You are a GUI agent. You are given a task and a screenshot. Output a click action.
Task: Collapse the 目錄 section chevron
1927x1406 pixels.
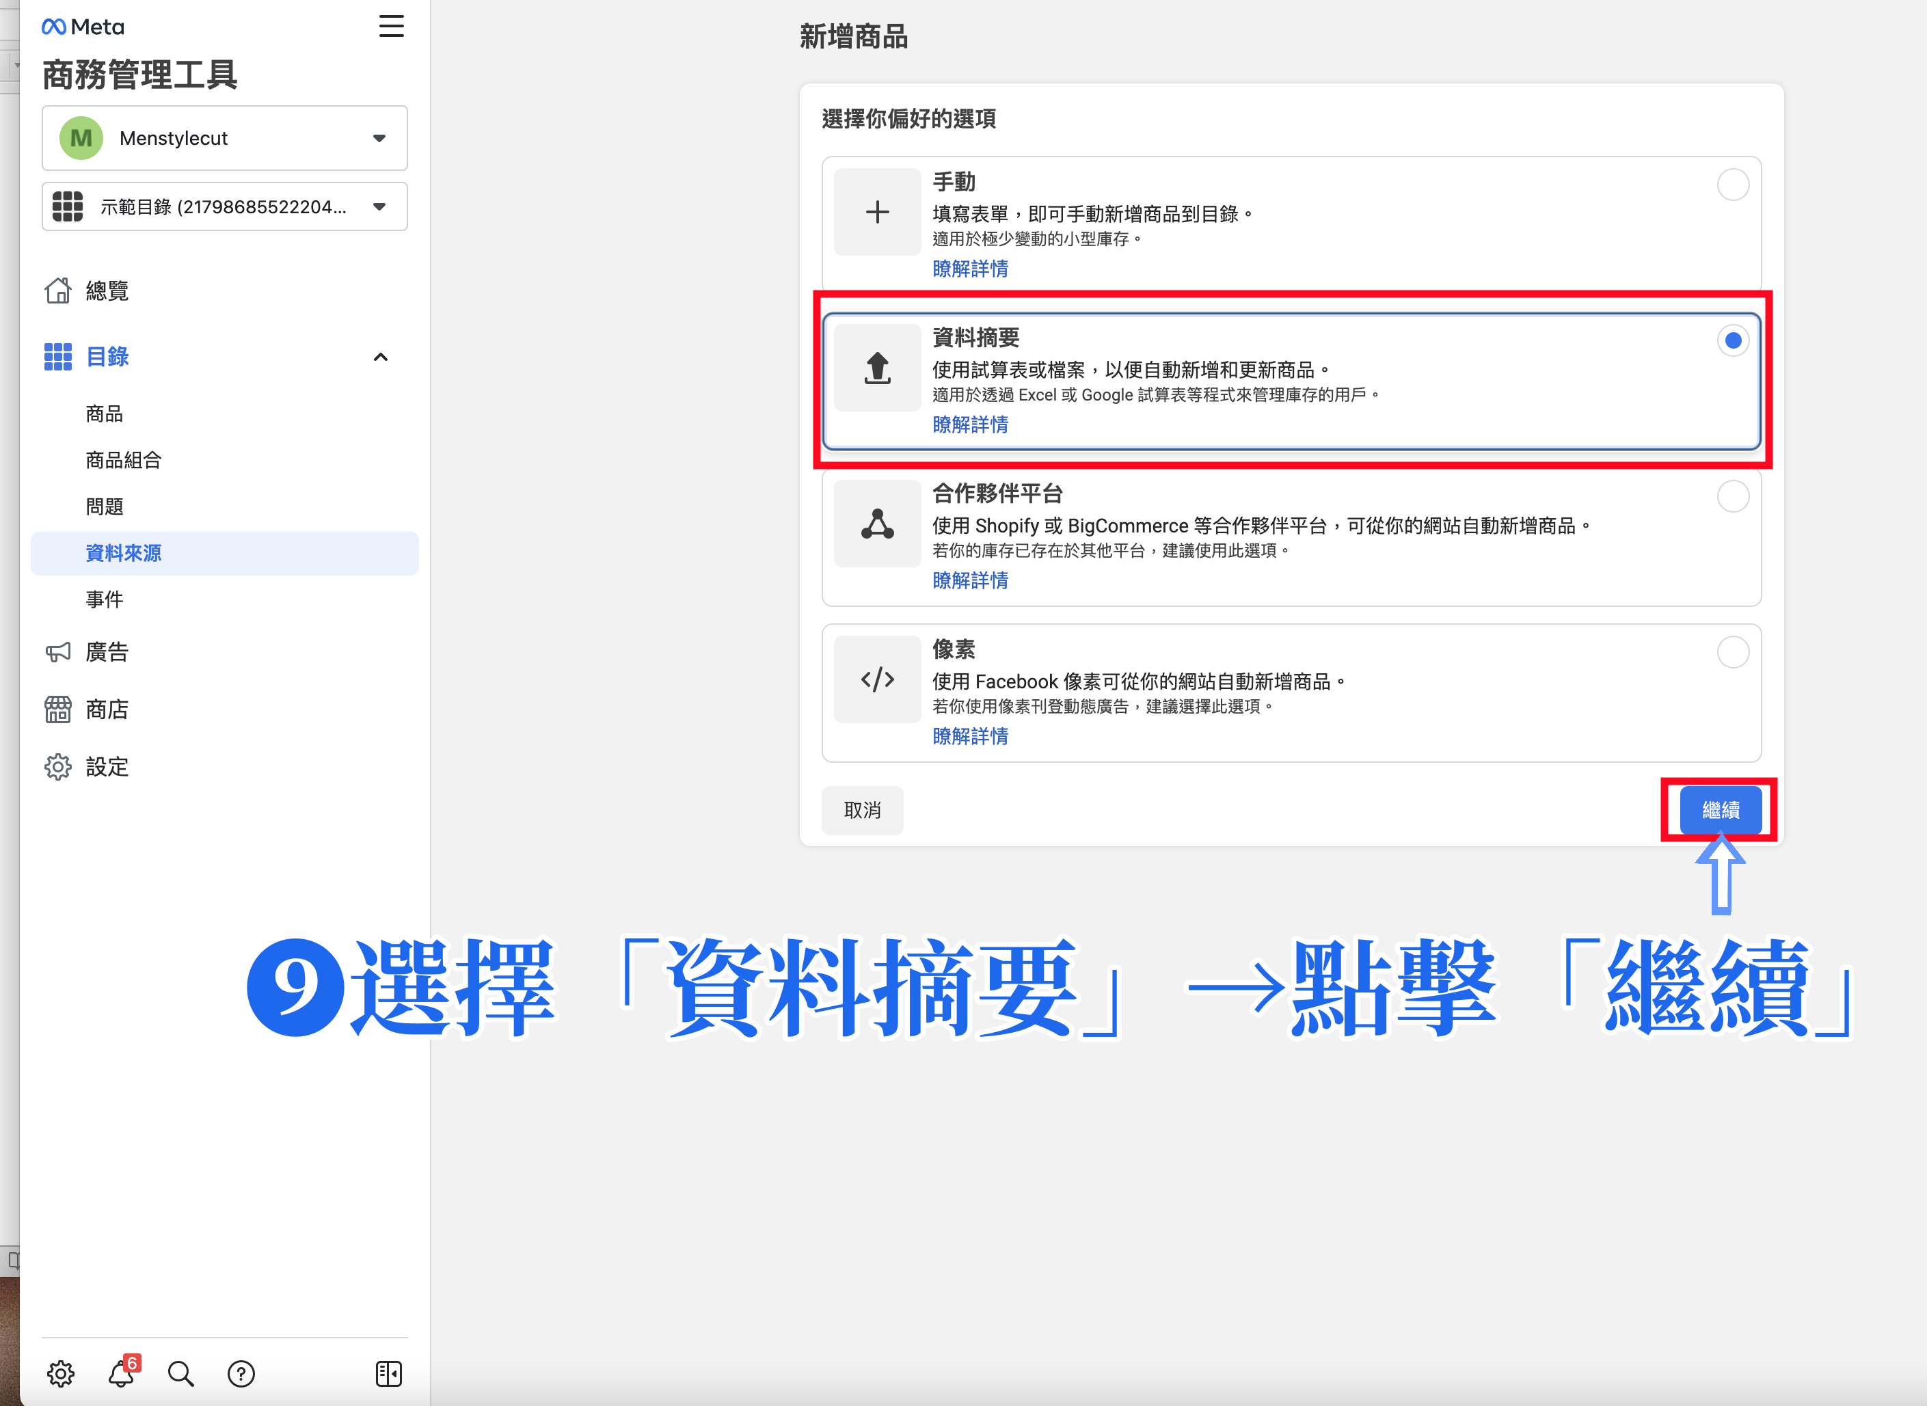pos(381,357)
